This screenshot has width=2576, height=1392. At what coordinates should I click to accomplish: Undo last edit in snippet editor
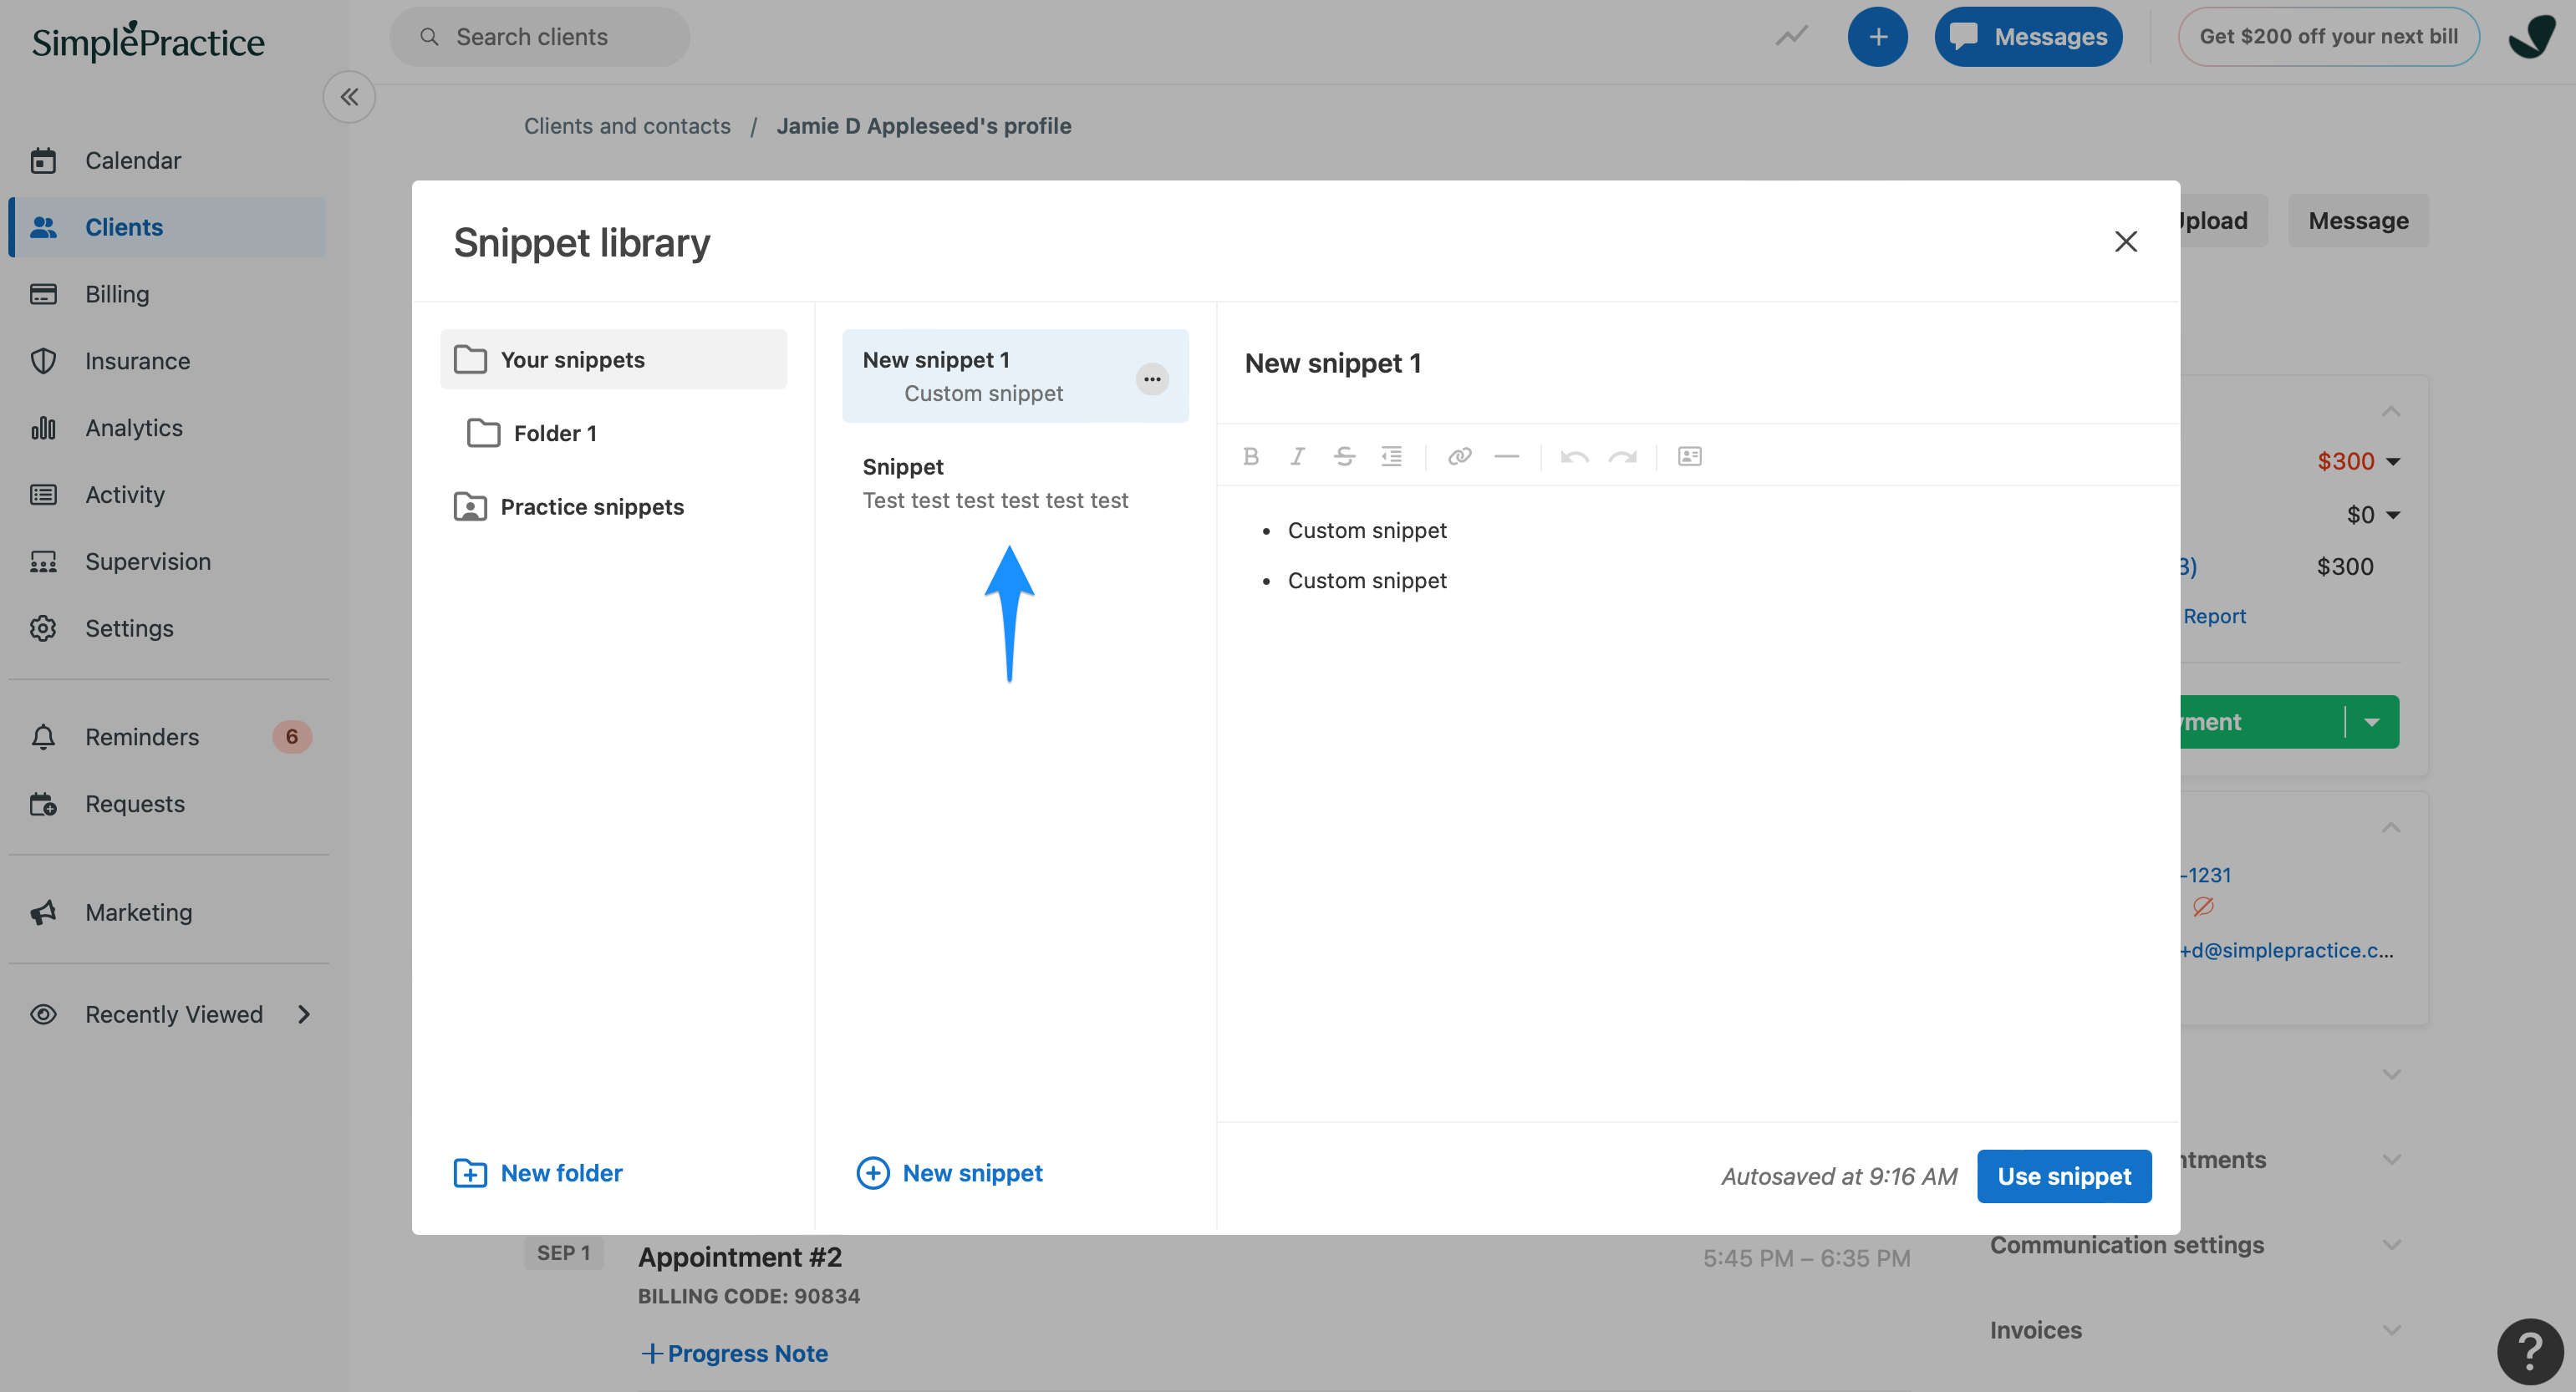tap(1574, 456)
